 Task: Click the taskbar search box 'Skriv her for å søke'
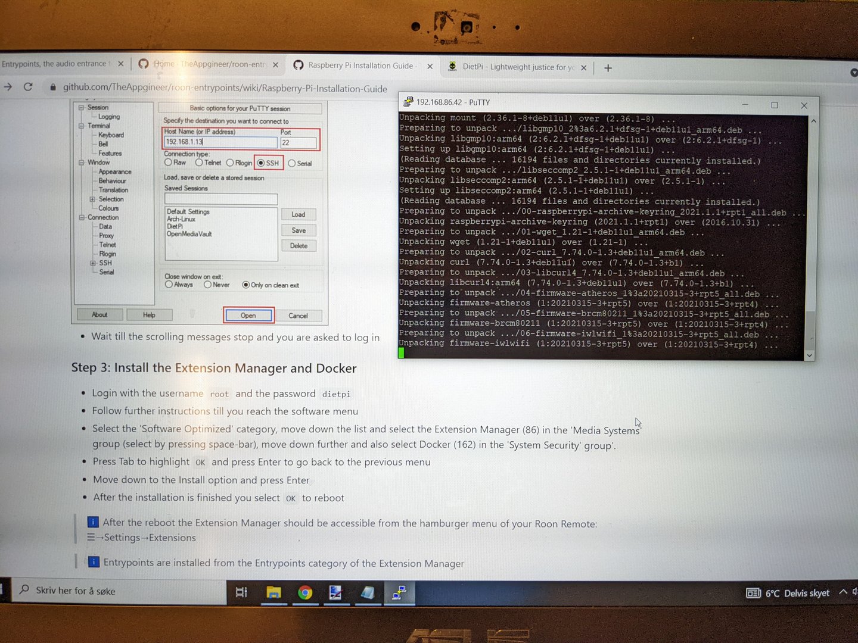click(x=119, y=591)
